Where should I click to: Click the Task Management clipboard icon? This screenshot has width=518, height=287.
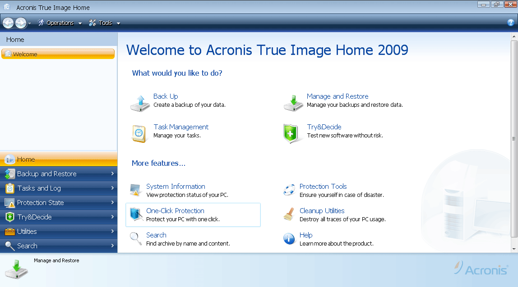tap(139, 134)
